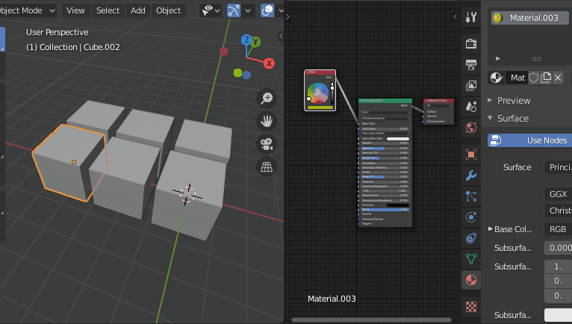Open the object type visibility eye dropdown

211,10
